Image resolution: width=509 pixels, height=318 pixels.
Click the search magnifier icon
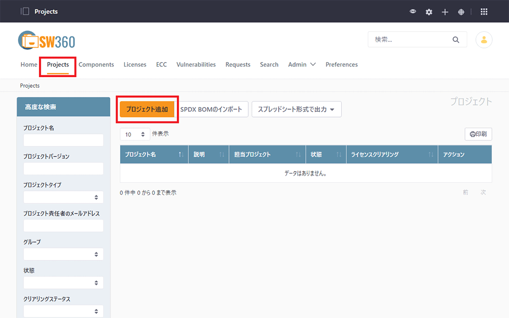(456, 40)
